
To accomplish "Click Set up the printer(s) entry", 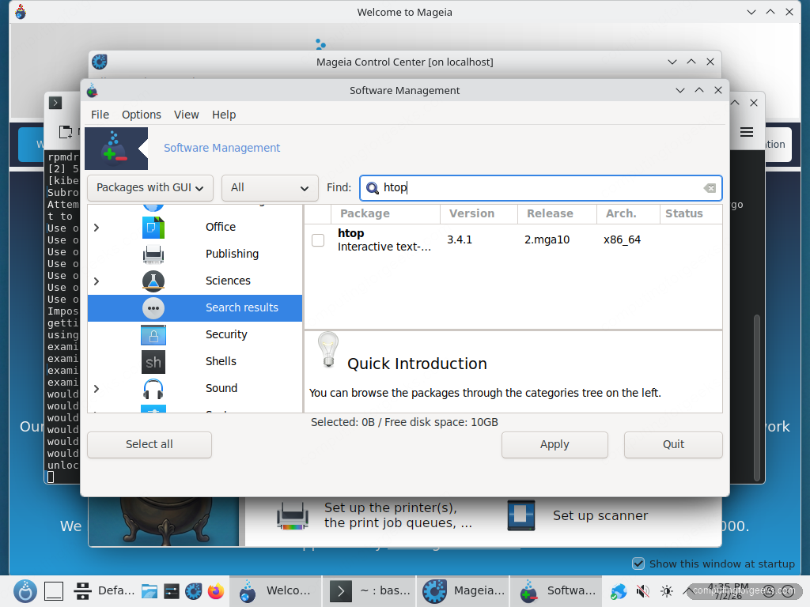I will point(399,515).
